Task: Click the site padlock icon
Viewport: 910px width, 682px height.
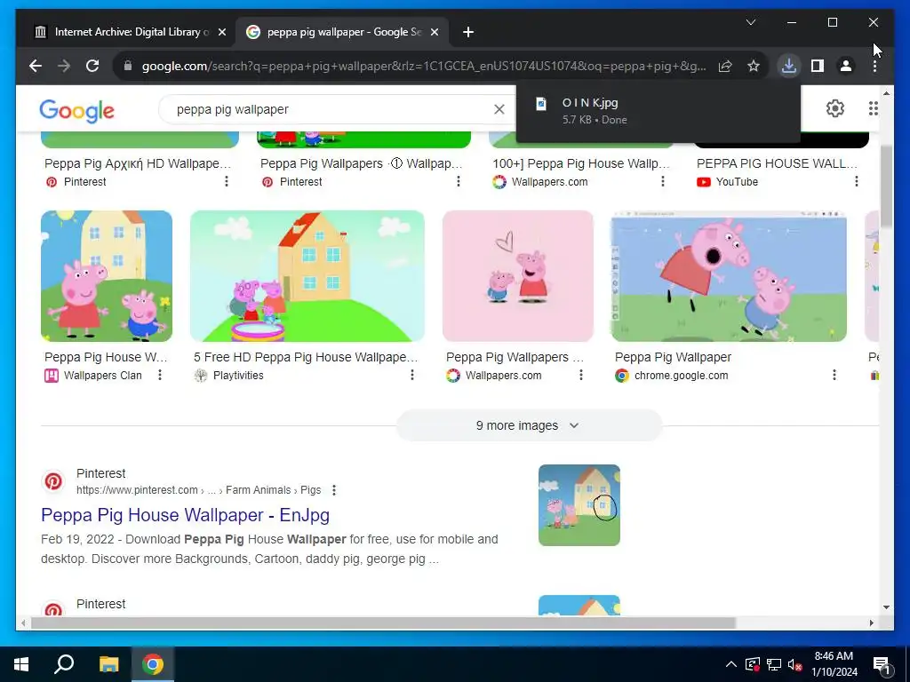Action: pos(128,66)
